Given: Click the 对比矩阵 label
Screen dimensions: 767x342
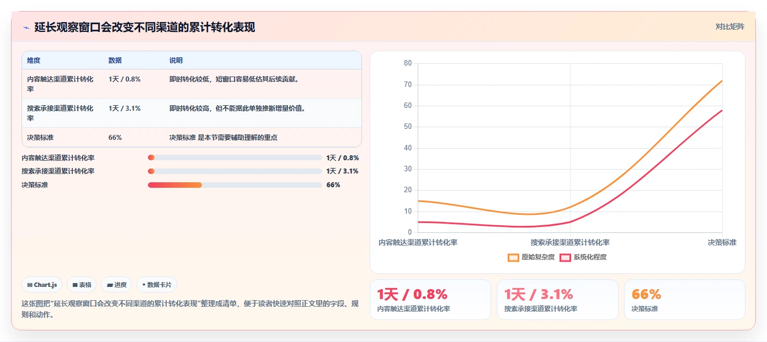Looking at the screenshot, I should pos(729,26).
